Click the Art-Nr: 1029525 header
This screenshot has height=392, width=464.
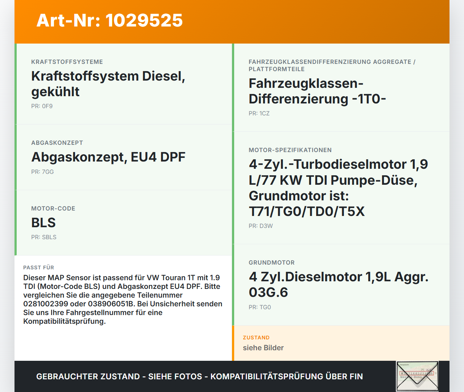tap(109, 21)
